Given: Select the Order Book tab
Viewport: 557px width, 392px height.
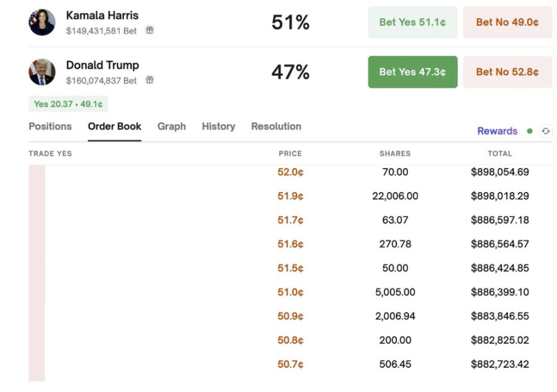Looking at the screenshot, I should pyautogui.click(x=114, y=126).
